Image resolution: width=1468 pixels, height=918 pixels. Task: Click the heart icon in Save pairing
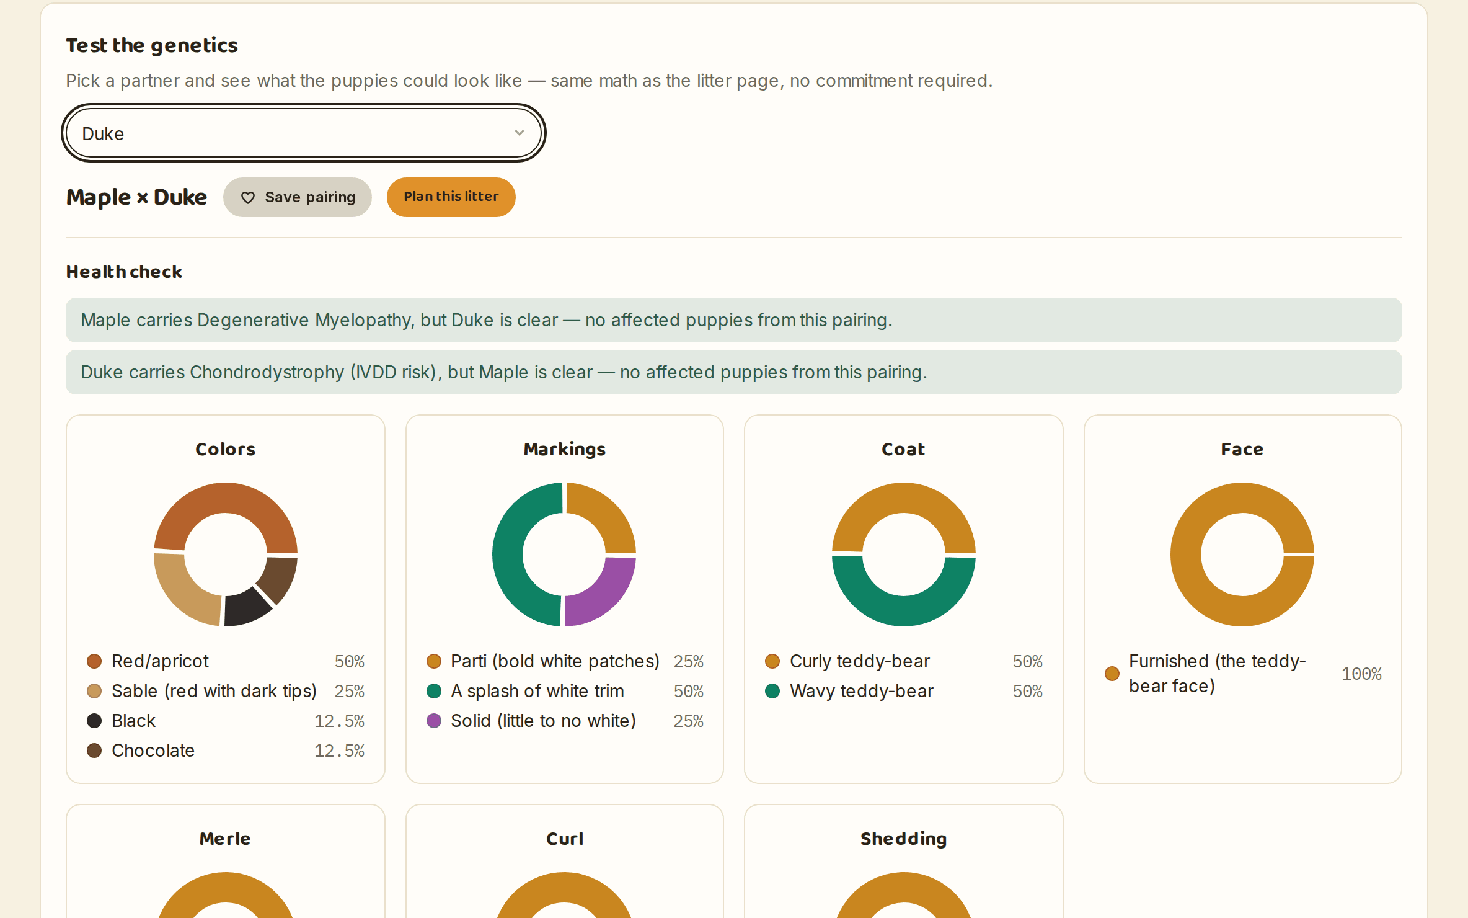click(x=248, y=197)
